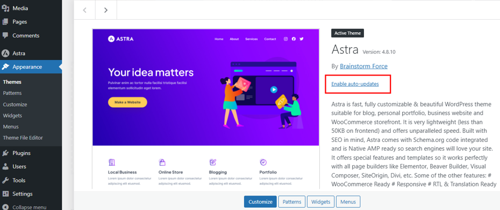The height and width of the screenshot is (210, 500).
Task: Open the Theme File Editor submenu item
Action: point(23,138)
